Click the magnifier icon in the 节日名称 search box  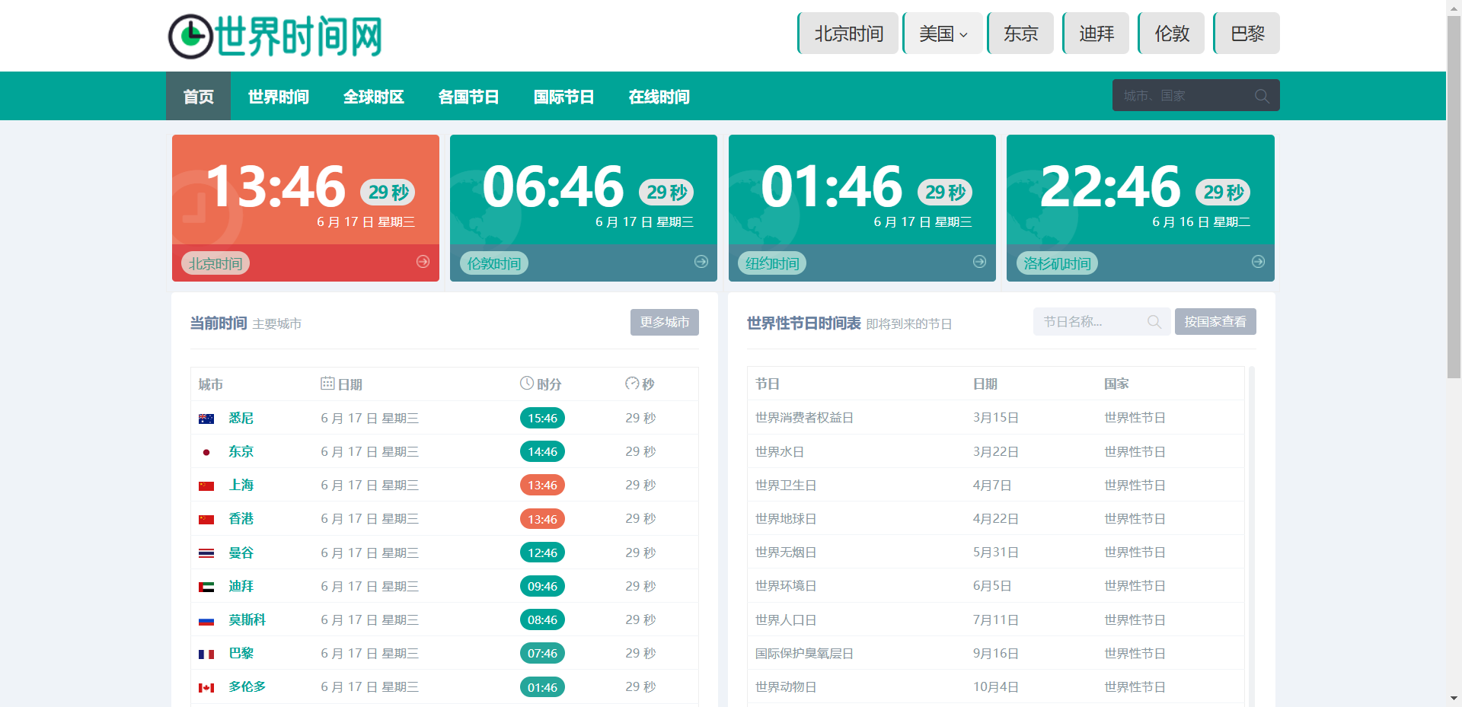click(x=1154, y=322)
